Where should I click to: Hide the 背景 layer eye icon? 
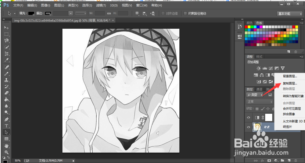(x=248, y=127)
